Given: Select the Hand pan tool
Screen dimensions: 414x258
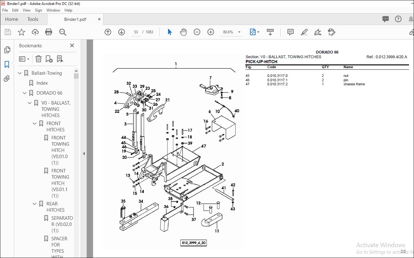Looking at the screenshot, I should pyautogui.click(x=183, y=32).
